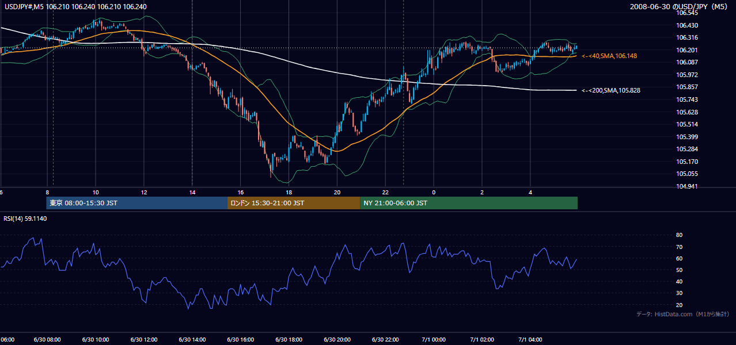This screenshot has width=736, height=345.
Task: Click hour label 14 on price chart axis
Action: [x=192, y=192]
